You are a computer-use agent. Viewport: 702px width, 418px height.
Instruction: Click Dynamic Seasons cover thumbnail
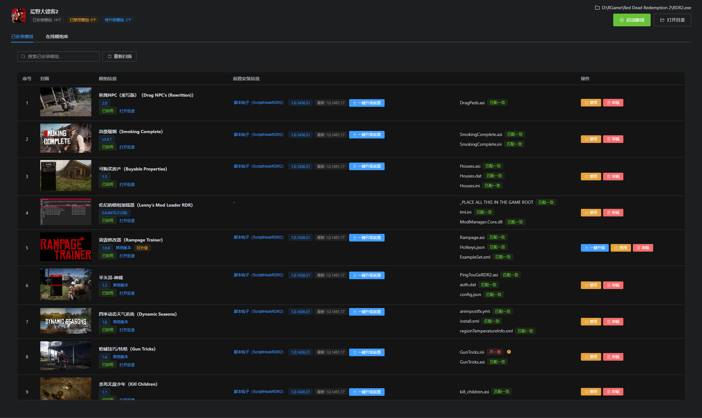(x=66, y=321)
